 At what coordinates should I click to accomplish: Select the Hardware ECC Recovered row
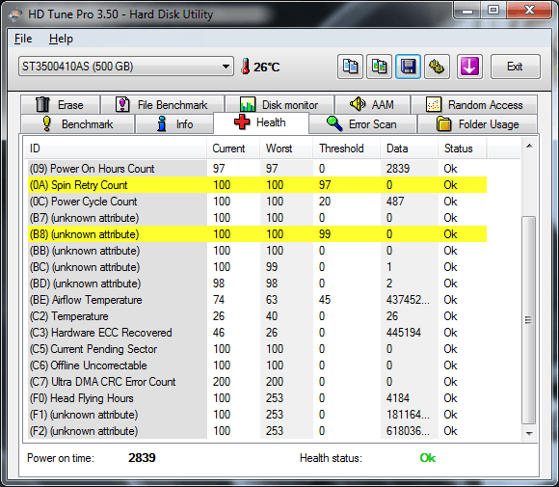(257, 333)
